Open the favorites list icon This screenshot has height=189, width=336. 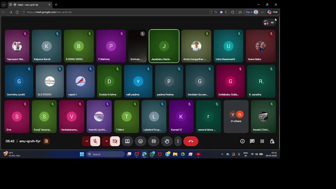pos(240,12)
